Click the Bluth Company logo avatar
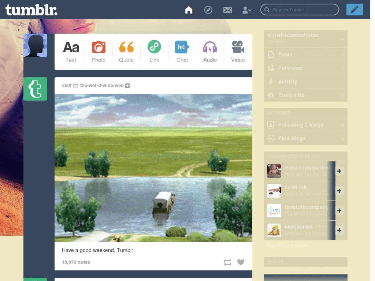375x281 pixels. (x=274, y=210)
